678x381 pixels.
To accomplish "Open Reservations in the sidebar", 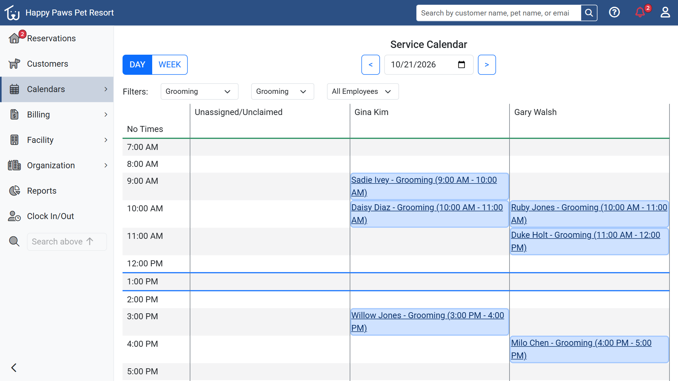I will [57, 38].
